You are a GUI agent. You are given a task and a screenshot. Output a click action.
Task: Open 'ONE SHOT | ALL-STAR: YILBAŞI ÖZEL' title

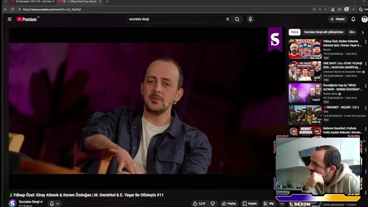tap(342, 65)
